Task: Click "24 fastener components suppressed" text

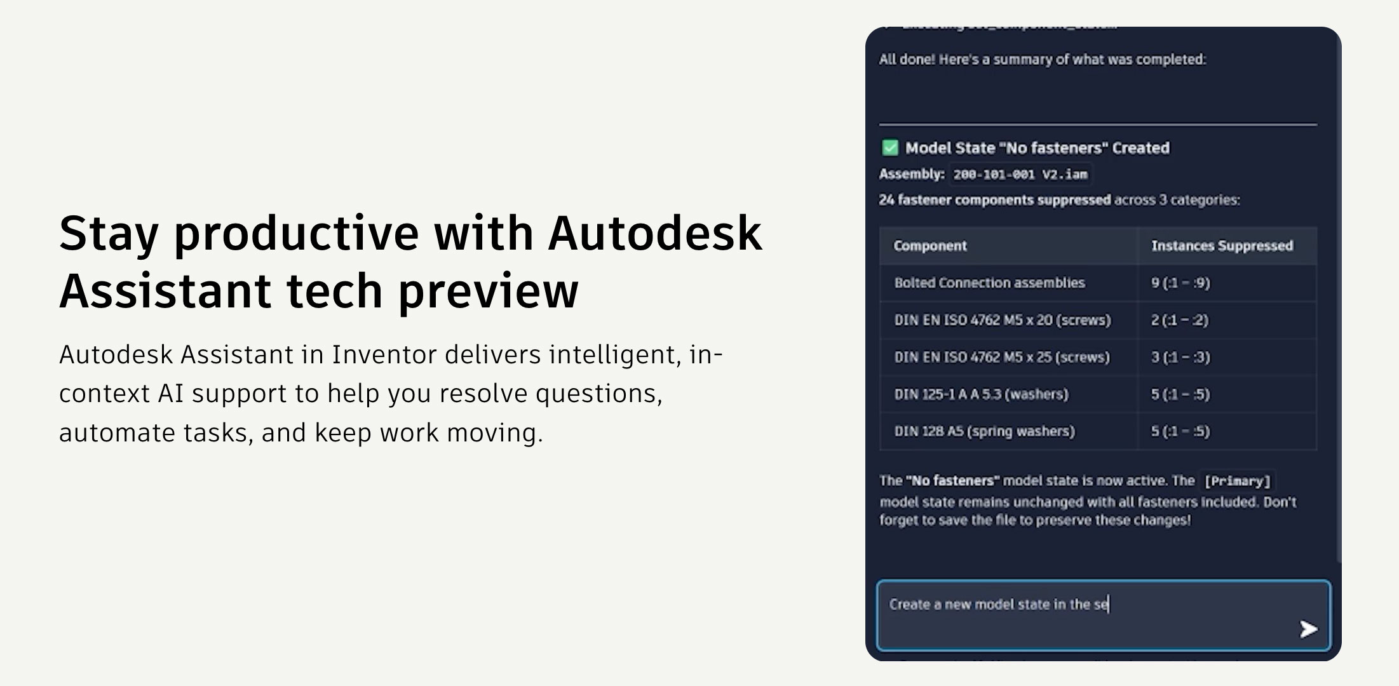Action: click(995, 199)
